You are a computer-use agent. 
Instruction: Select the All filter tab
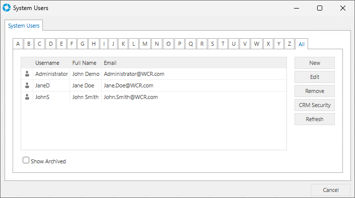[x=302, y=44]
